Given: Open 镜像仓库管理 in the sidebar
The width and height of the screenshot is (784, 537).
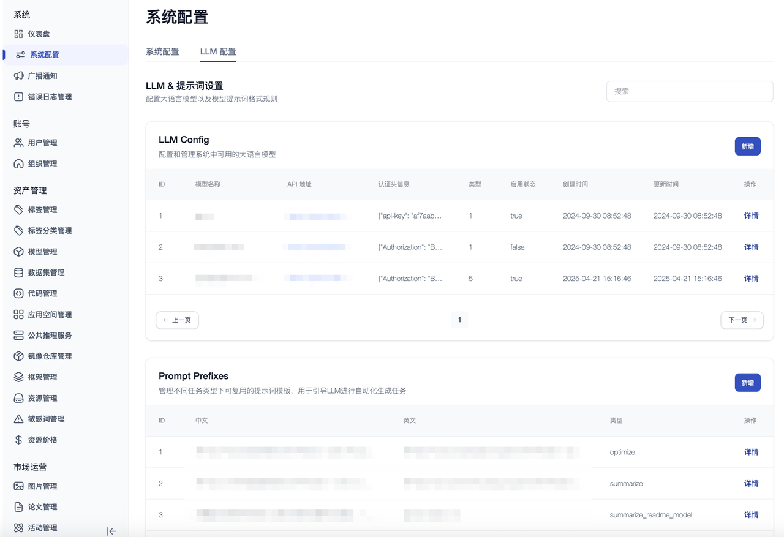Looking at the screenshot, I should point(50,356).
